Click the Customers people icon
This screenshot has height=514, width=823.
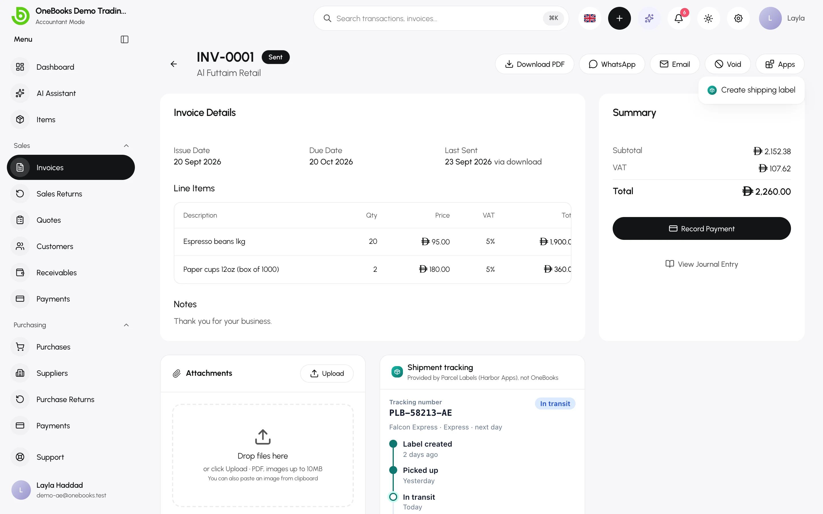coord(20,246)
